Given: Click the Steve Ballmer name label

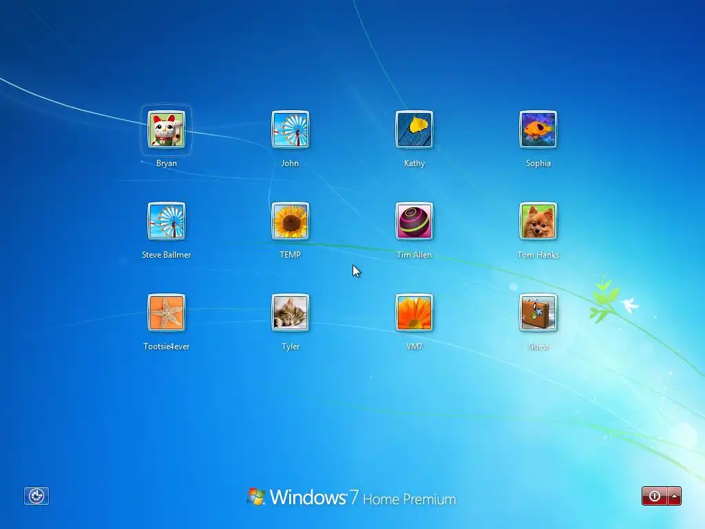Looking at the screenshot, I should [x=167, y=255].
